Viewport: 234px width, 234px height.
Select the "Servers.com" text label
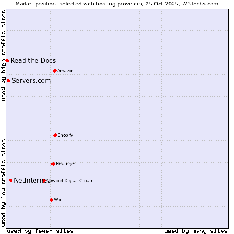pyautogui.click(x=31, y=80)
